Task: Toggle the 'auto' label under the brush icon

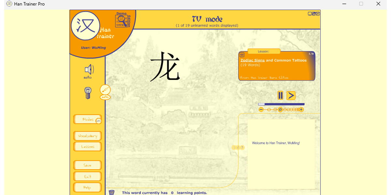Action: tap(105, 97)
